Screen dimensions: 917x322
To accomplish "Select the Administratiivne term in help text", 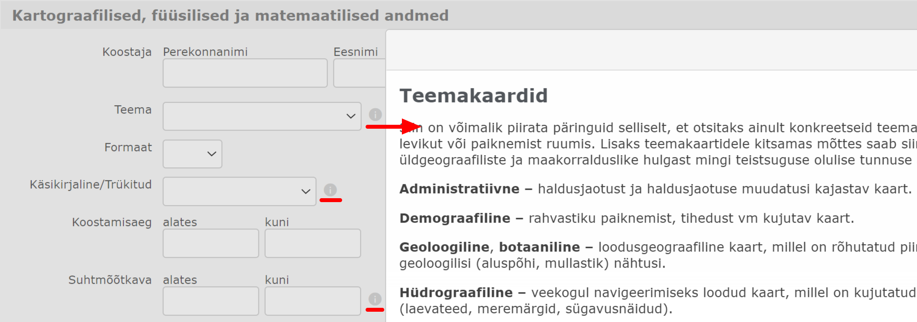I will (x=459, y=189).
